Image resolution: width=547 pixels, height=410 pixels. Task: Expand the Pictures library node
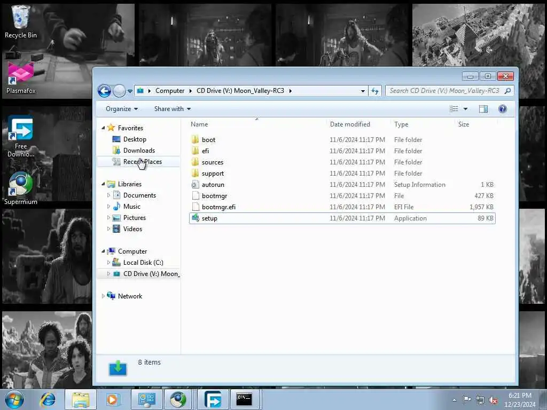click(x=108, y=218)
